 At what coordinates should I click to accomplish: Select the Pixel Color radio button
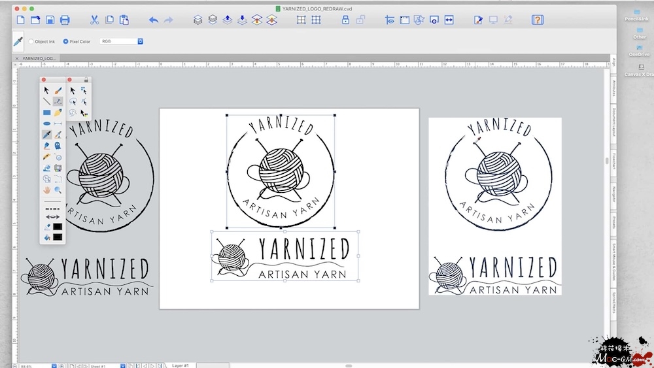pyautogui.click(x=65, y=41)
